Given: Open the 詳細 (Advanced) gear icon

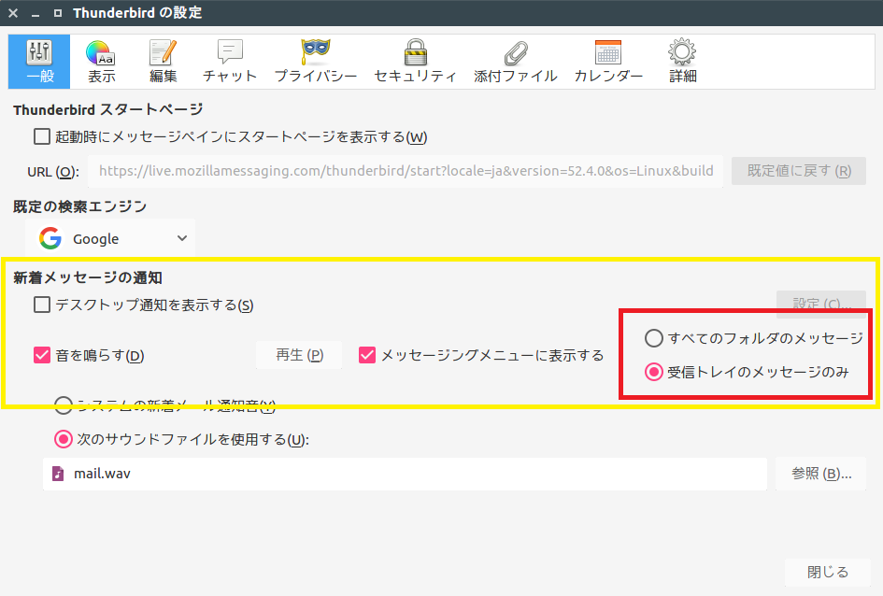Looking at the screenshot, I should [682, 61].
